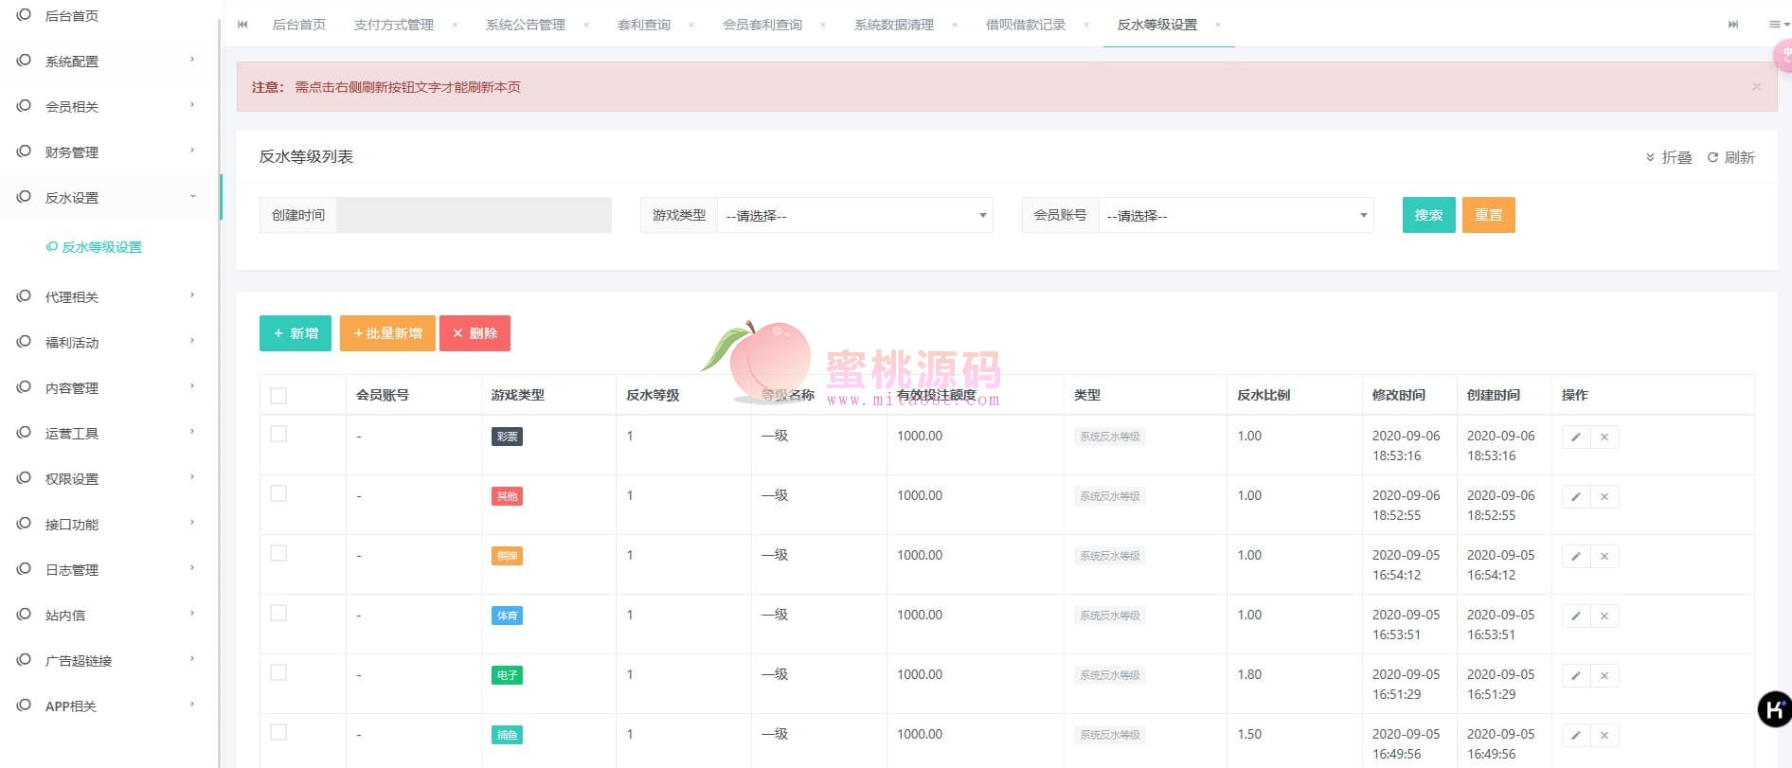Collapse panel using the 折叠 icon

point(1650,158)
